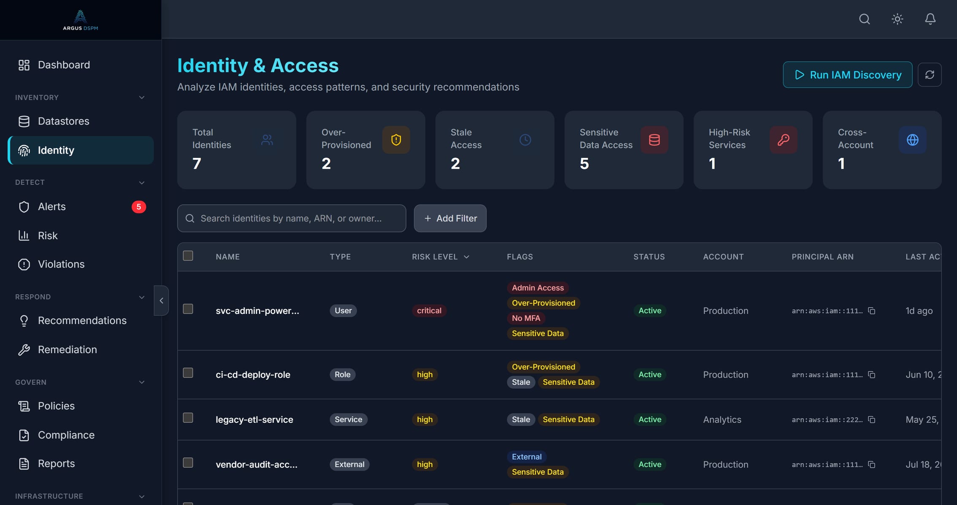Go to Alerts page
The height and width of the screenshot is (505, 957).
(80, 207)
